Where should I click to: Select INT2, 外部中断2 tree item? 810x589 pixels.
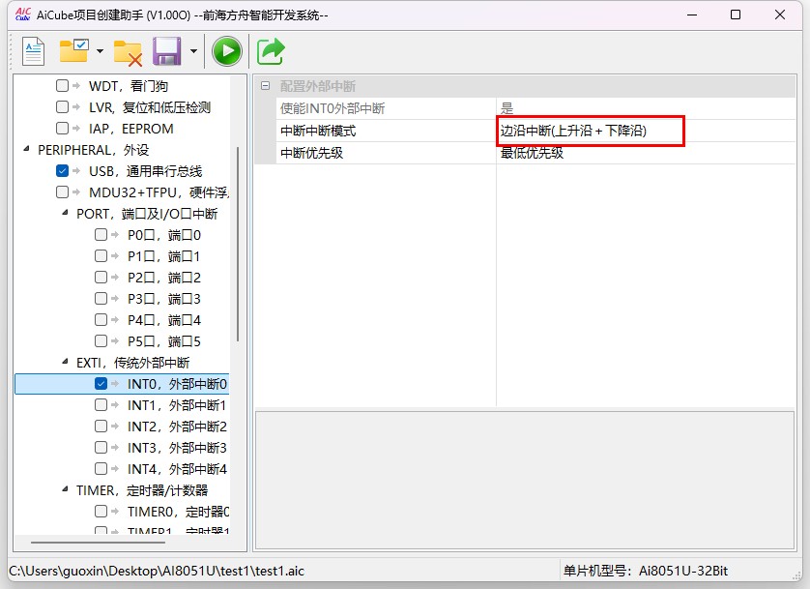tap(177, 427)
